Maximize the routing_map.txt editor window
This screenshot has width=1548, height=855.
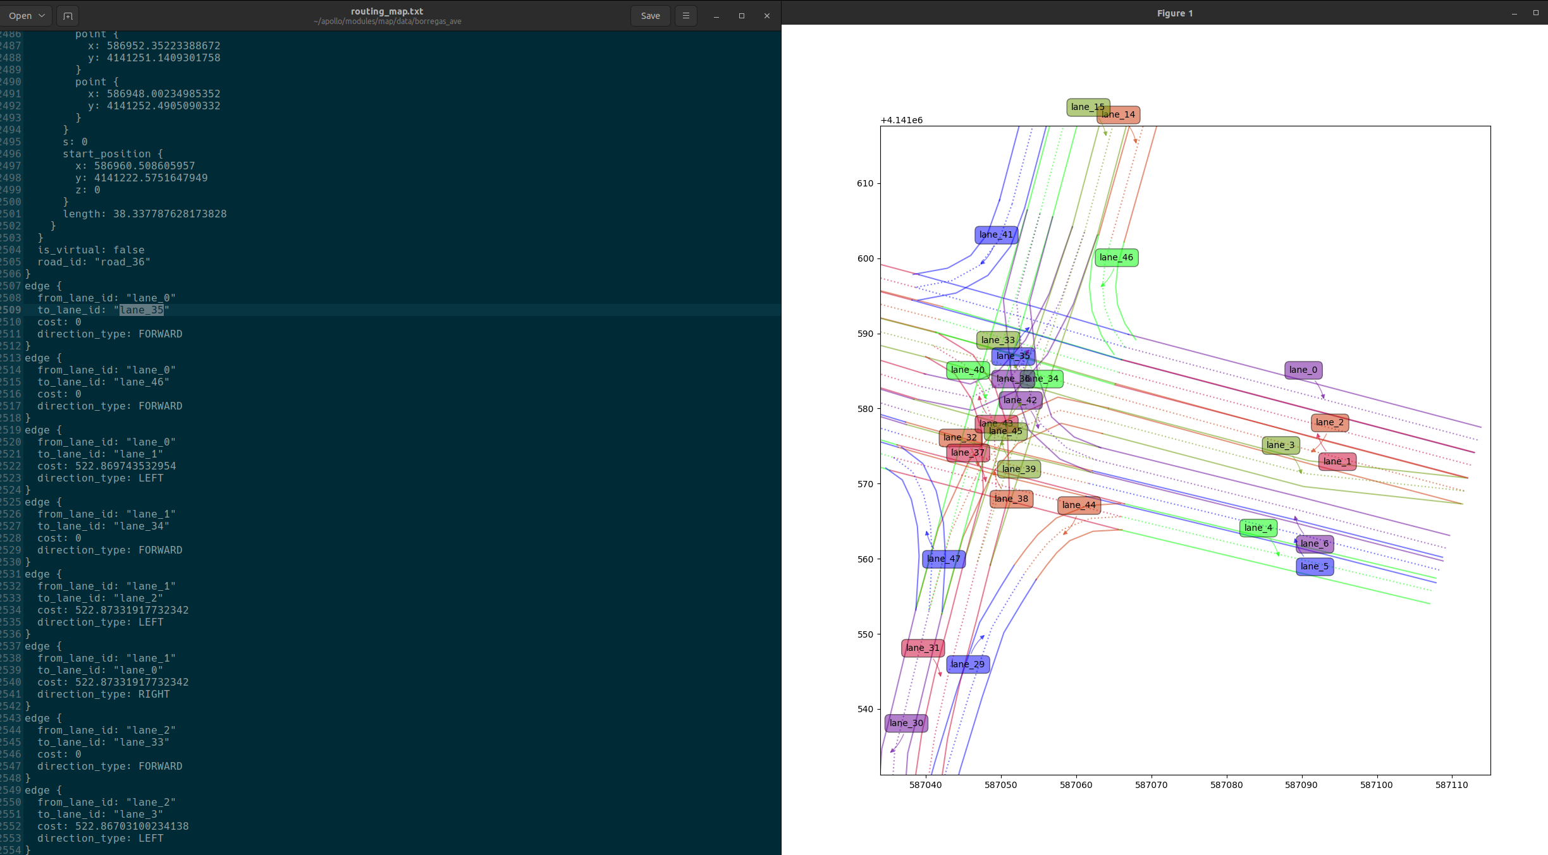click(741, 16)
